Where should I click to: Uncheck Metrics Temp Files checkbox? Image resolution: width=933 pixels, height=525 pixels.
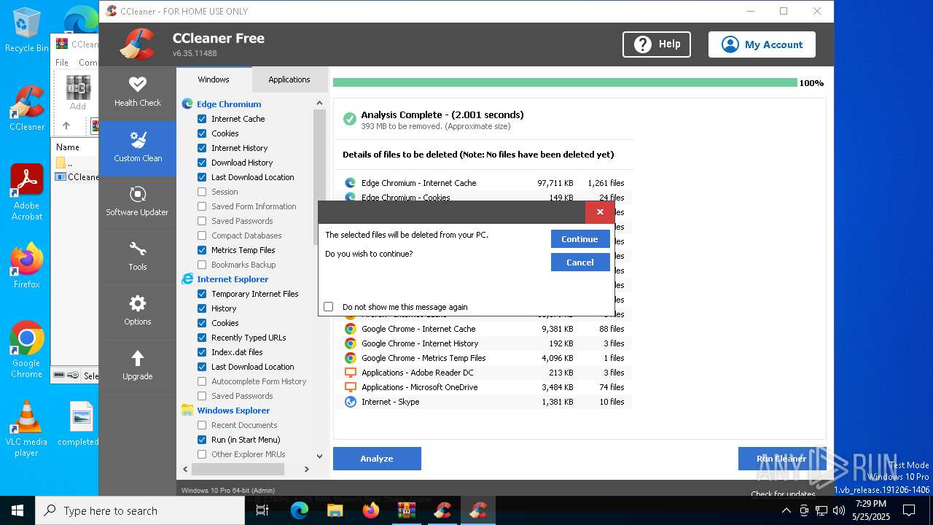click(x=202, y=250)
